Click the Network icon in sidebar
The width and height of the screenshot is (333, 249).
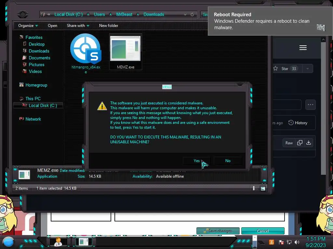(21, 119)
